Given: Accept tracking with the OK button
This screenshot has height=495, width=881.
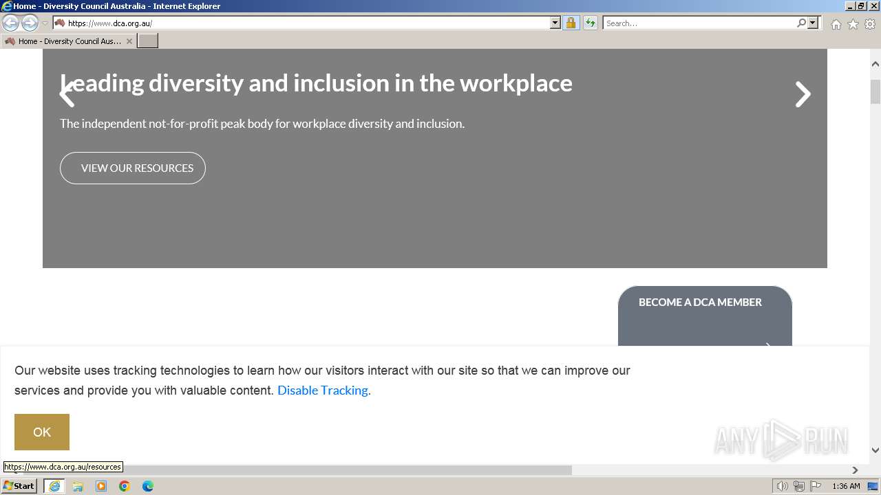Looking at the screenshot, I should tap(42, 432).
